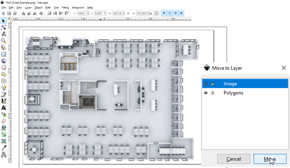Image resolution: width=290 pixels, height=168 pixels.
Task: Toggle visibility eye of Image layer
Action: pyautogui.click(x=206, y=84)
